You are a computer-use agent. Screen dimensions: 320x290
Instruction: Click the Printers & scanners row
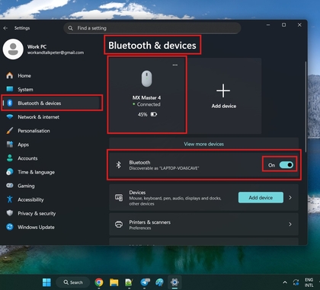pyautogui.click(x=204, y=225)
